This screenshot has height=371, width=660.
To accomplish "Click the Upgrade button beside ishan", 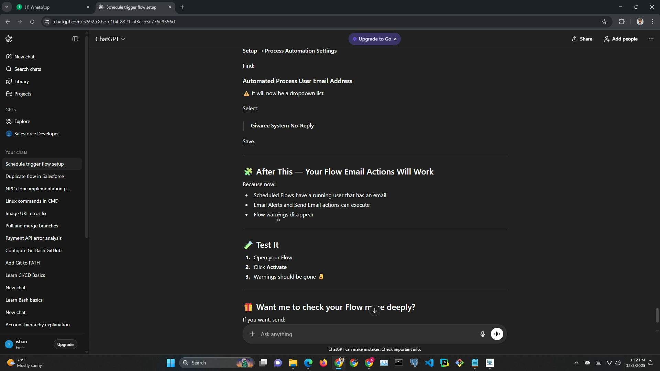I will pos(65,345).
